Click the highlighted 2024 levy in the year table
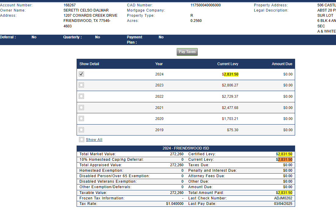Screen dimensions: 336x218 click(x=231, y=74)
